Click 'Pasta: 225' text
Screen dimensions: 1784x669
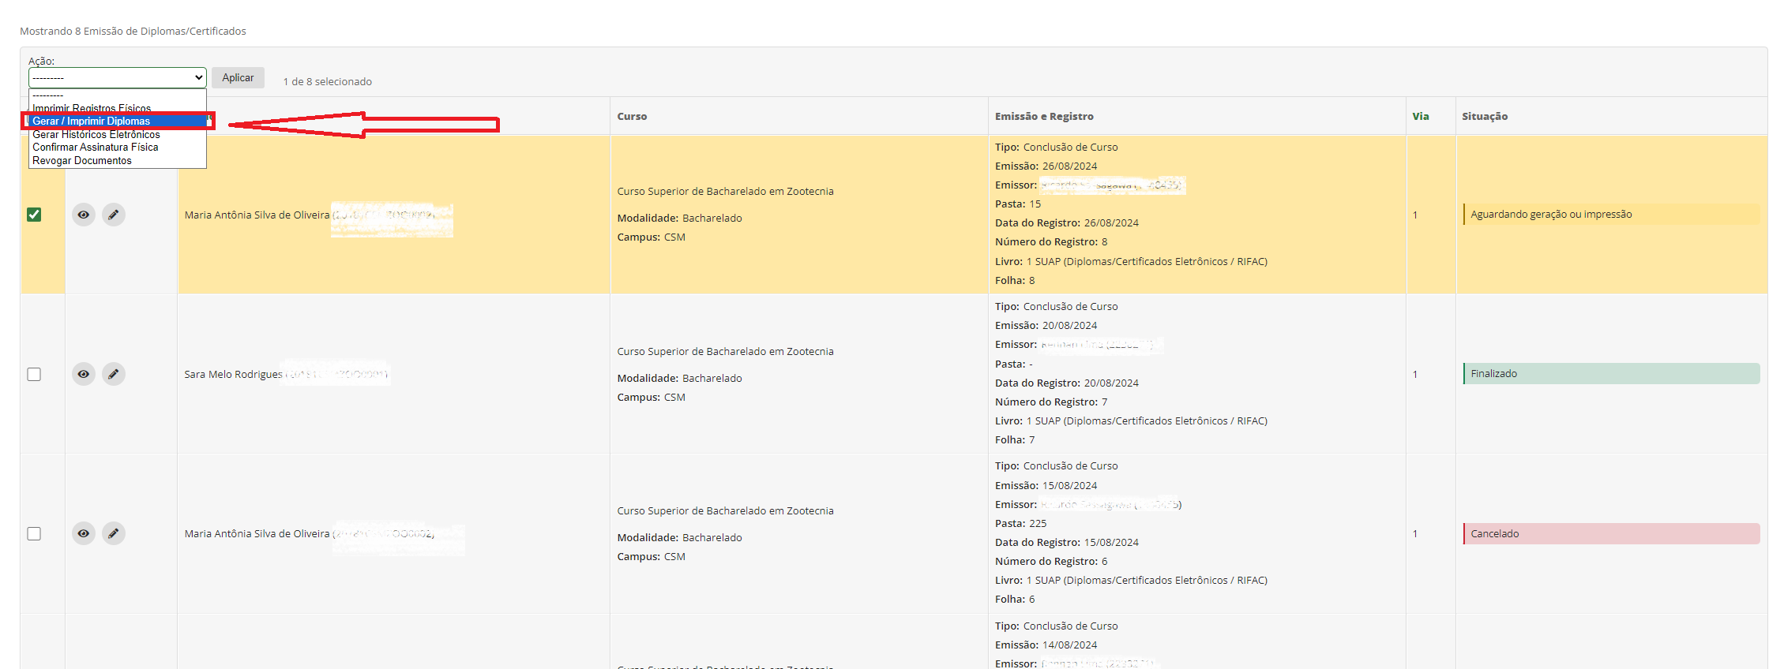click(x=1020, y=523)
